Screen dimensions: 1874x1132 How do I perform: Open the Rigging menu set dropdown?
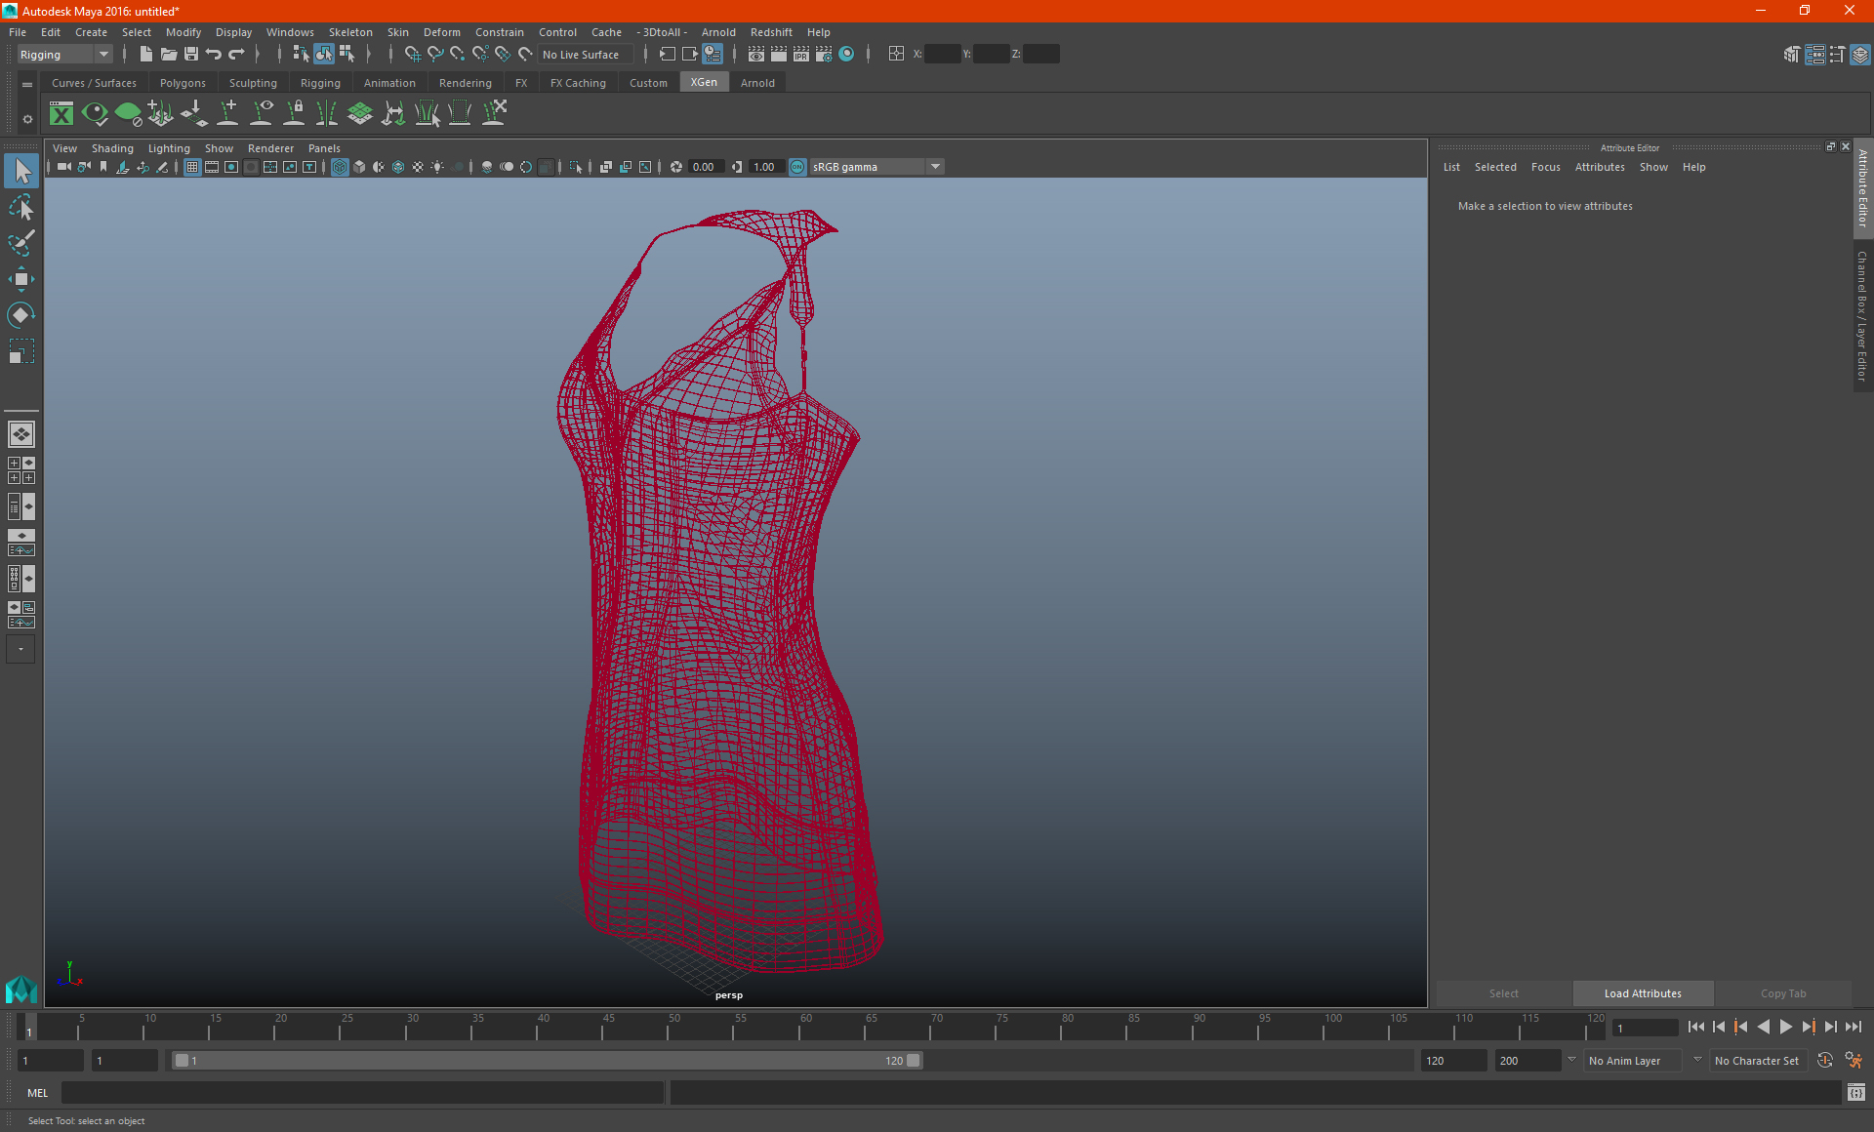(x=102, y=55)
